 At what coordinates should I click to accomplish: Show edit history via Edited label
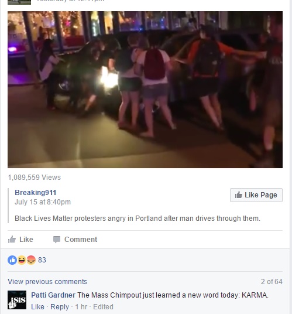(x=103, y=307)
